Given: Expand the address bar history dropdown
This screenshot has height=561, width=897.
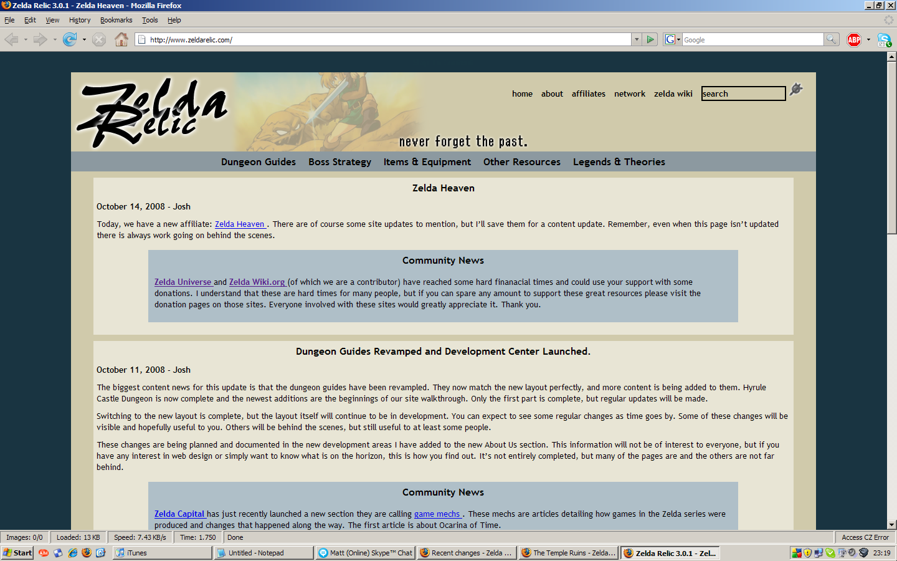Looking at the screenshot, I should point(637,40).
